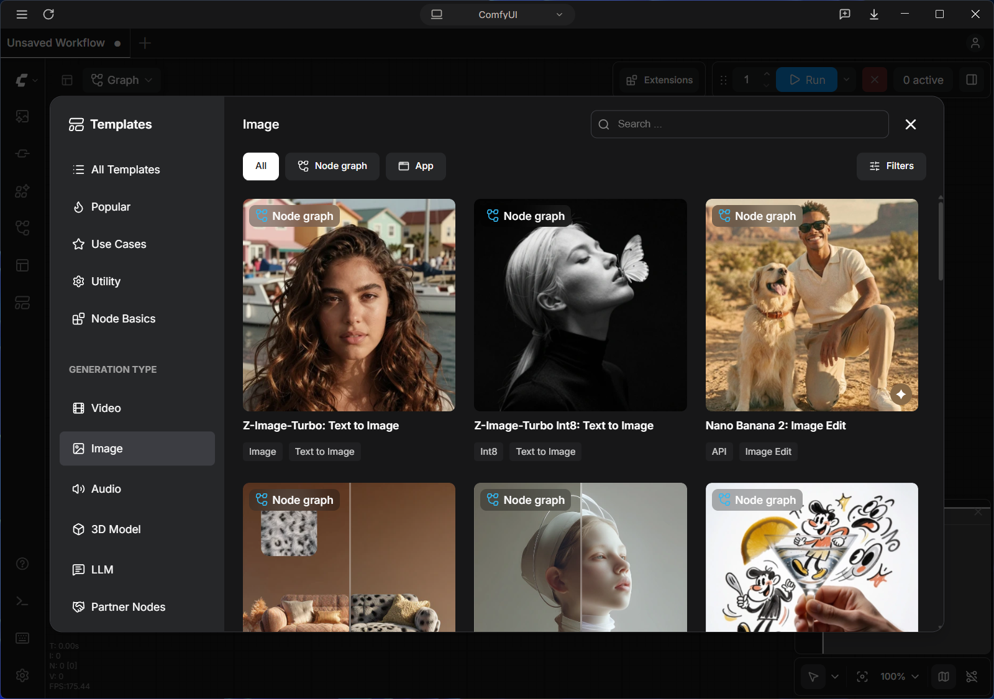Open the sofa leopard-print template thumbnail

coord(349,557)
